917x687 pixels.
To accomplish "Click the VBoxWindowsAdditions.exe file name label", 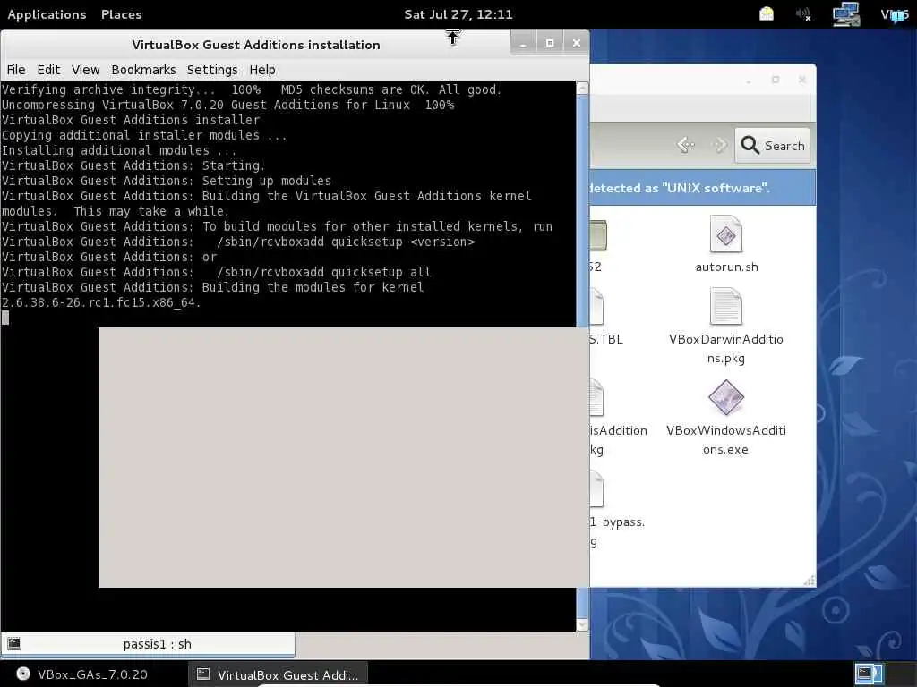I will (725, 440).
